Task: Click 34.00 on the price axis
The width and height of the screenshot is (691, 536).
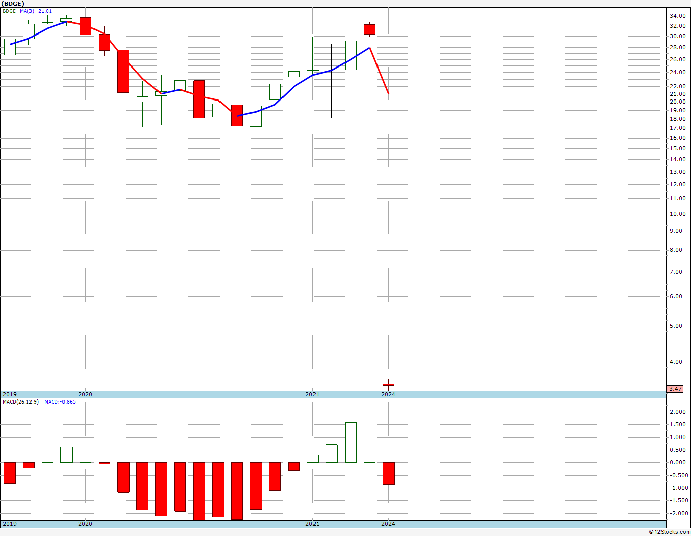Action: pos(677,16)
